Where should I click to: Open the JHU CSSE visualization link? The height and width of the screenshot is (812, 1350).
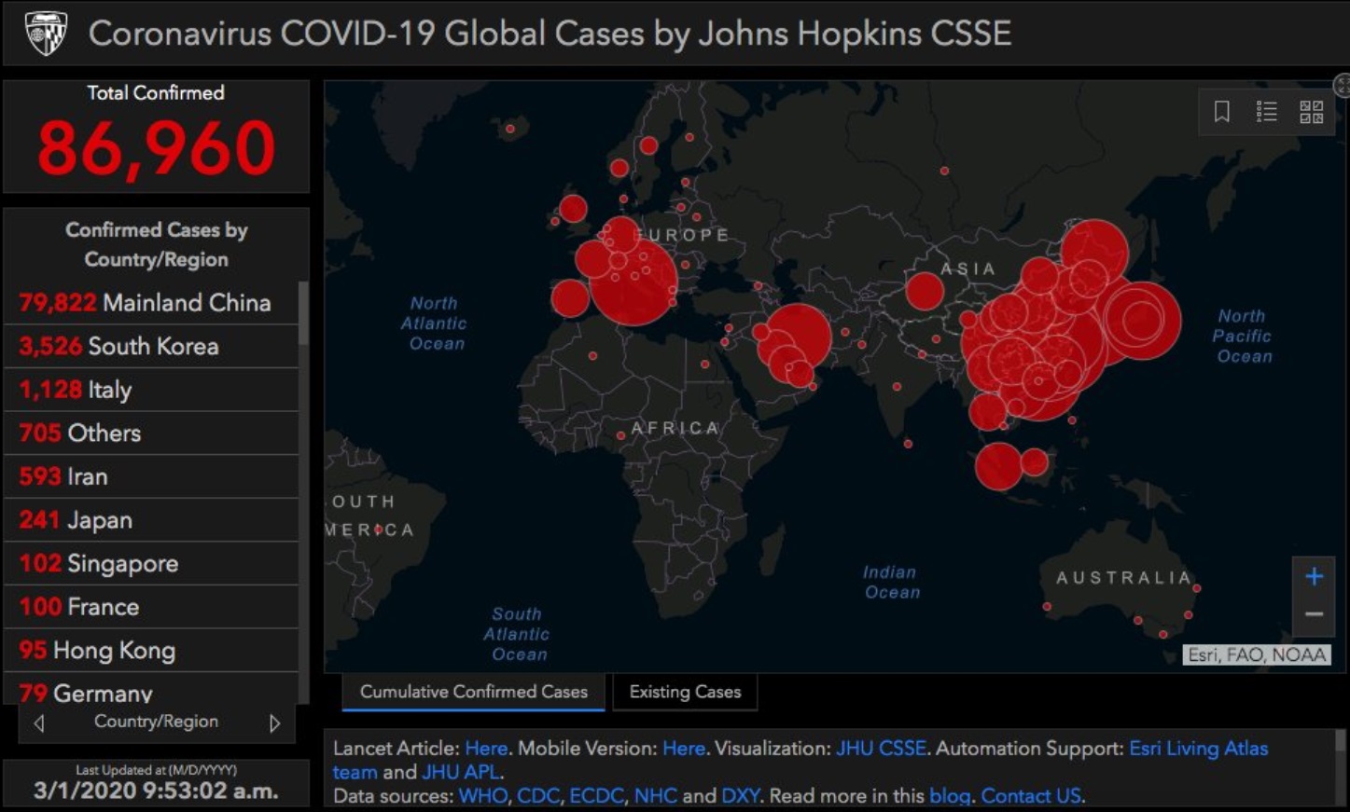[881, 749]
